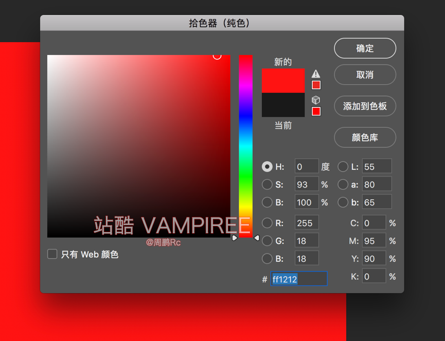445x341 pixels.
Task: Click the hex field showing ff1212
Action: pyautogui.click(x=299, y=279)
